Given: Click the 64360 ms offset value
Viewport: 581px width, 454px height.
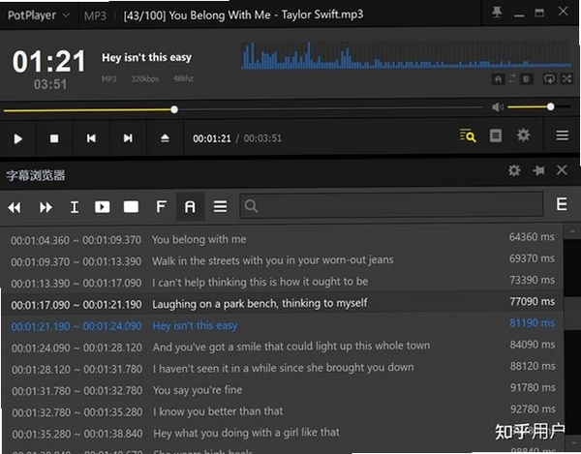Looking at the screenshot, I should pos(532,237).
